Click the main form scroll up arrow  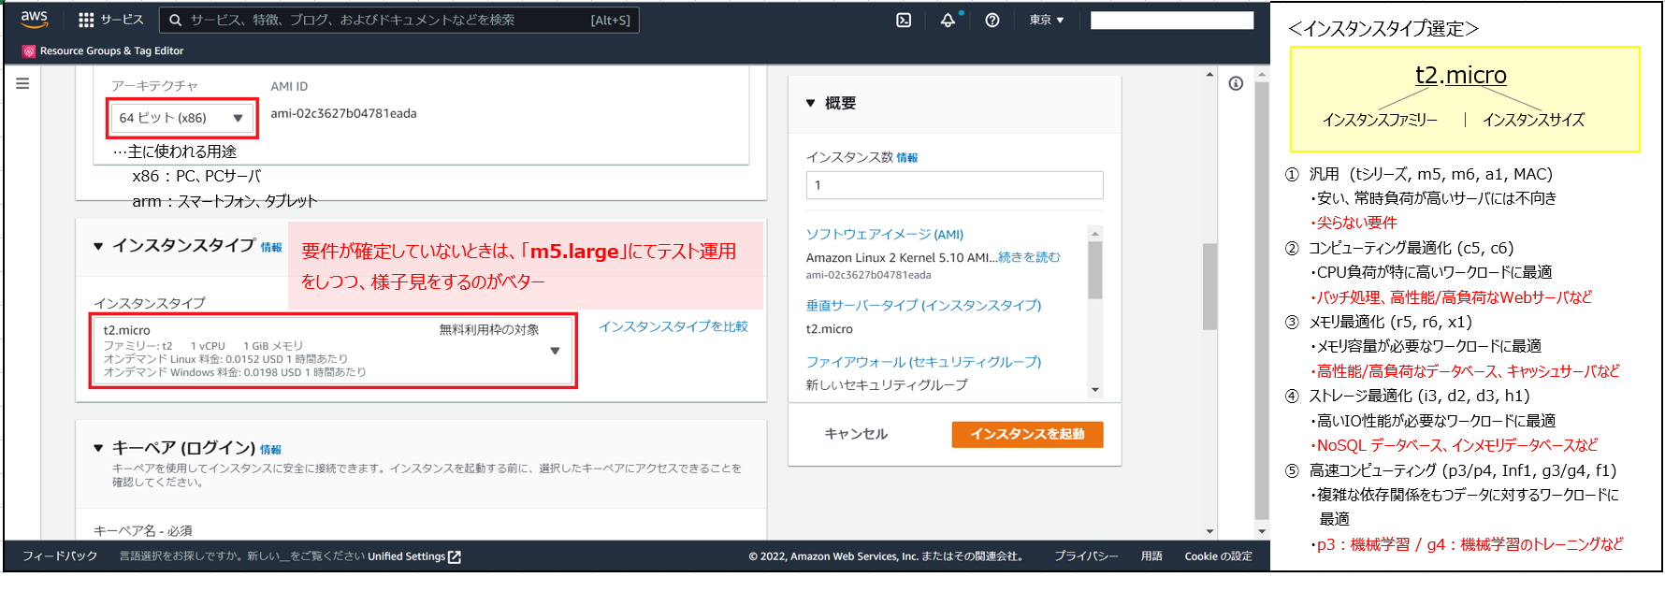point(1209,74)
